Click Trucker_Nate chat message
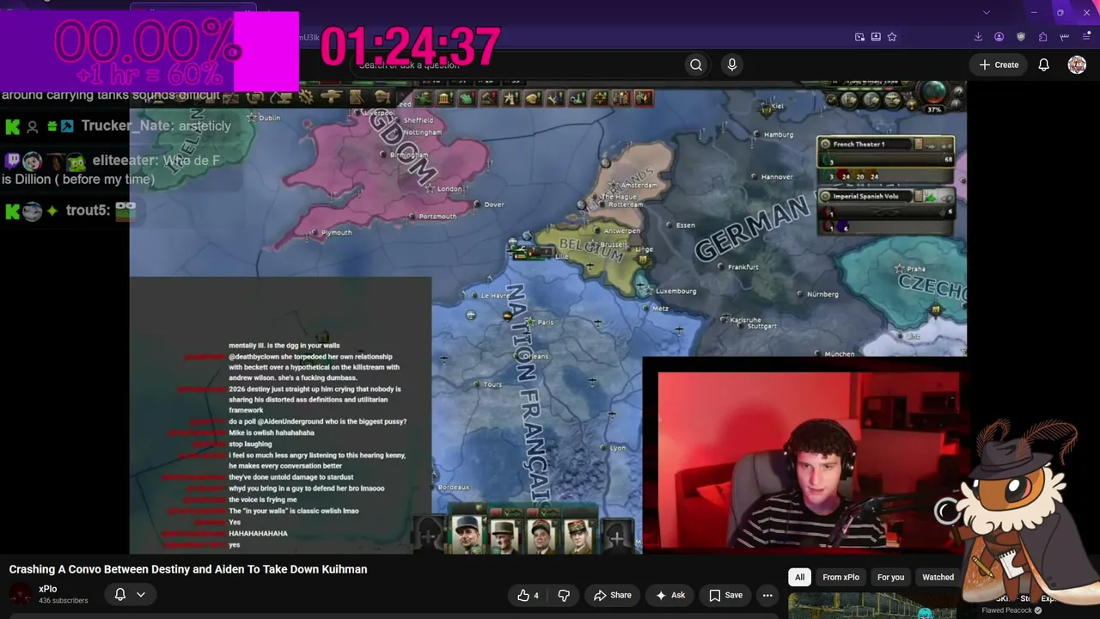The image size is (1100, 619). [x=119, y=126]
